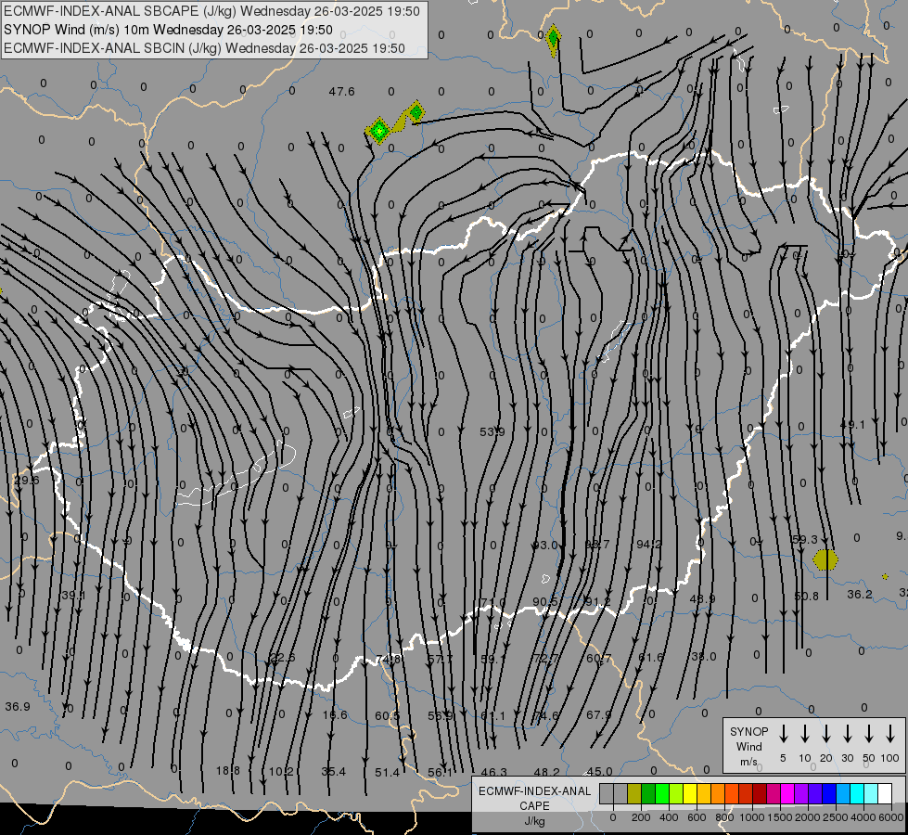908x835 pixels.
Task: Click the CAPE value 39.1 on map
Action: tap(73, 595)
